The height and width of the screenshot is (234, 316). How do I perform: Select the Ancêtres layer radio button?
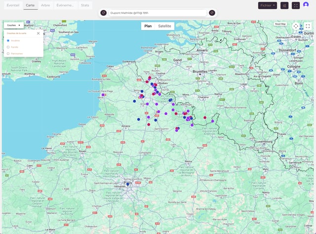tap(8, 40)
